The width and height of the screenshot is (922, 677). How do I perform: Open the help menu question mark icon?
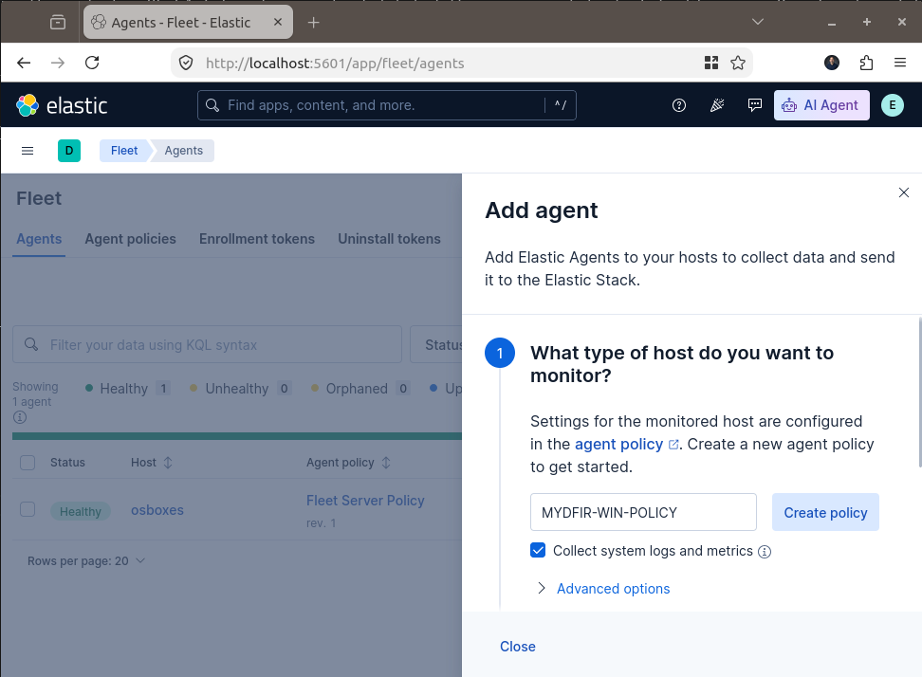[x=678, y=105]
